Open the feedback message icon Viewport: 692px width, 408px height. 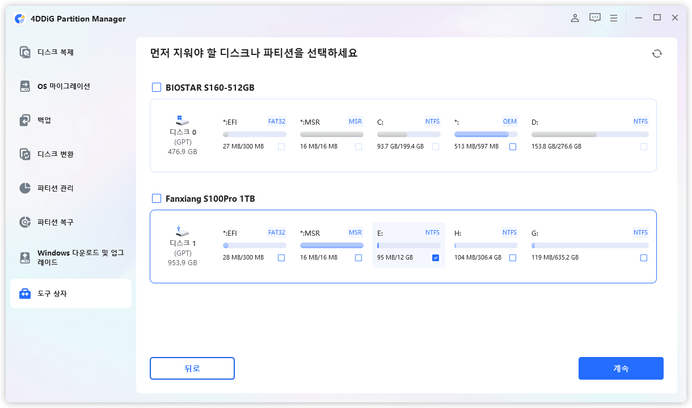point(594,18)
